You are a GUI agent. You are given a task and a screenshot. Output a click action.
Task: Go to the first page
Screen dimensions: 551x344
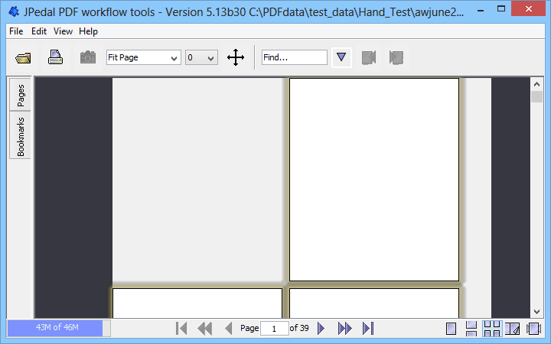(181, 328)
